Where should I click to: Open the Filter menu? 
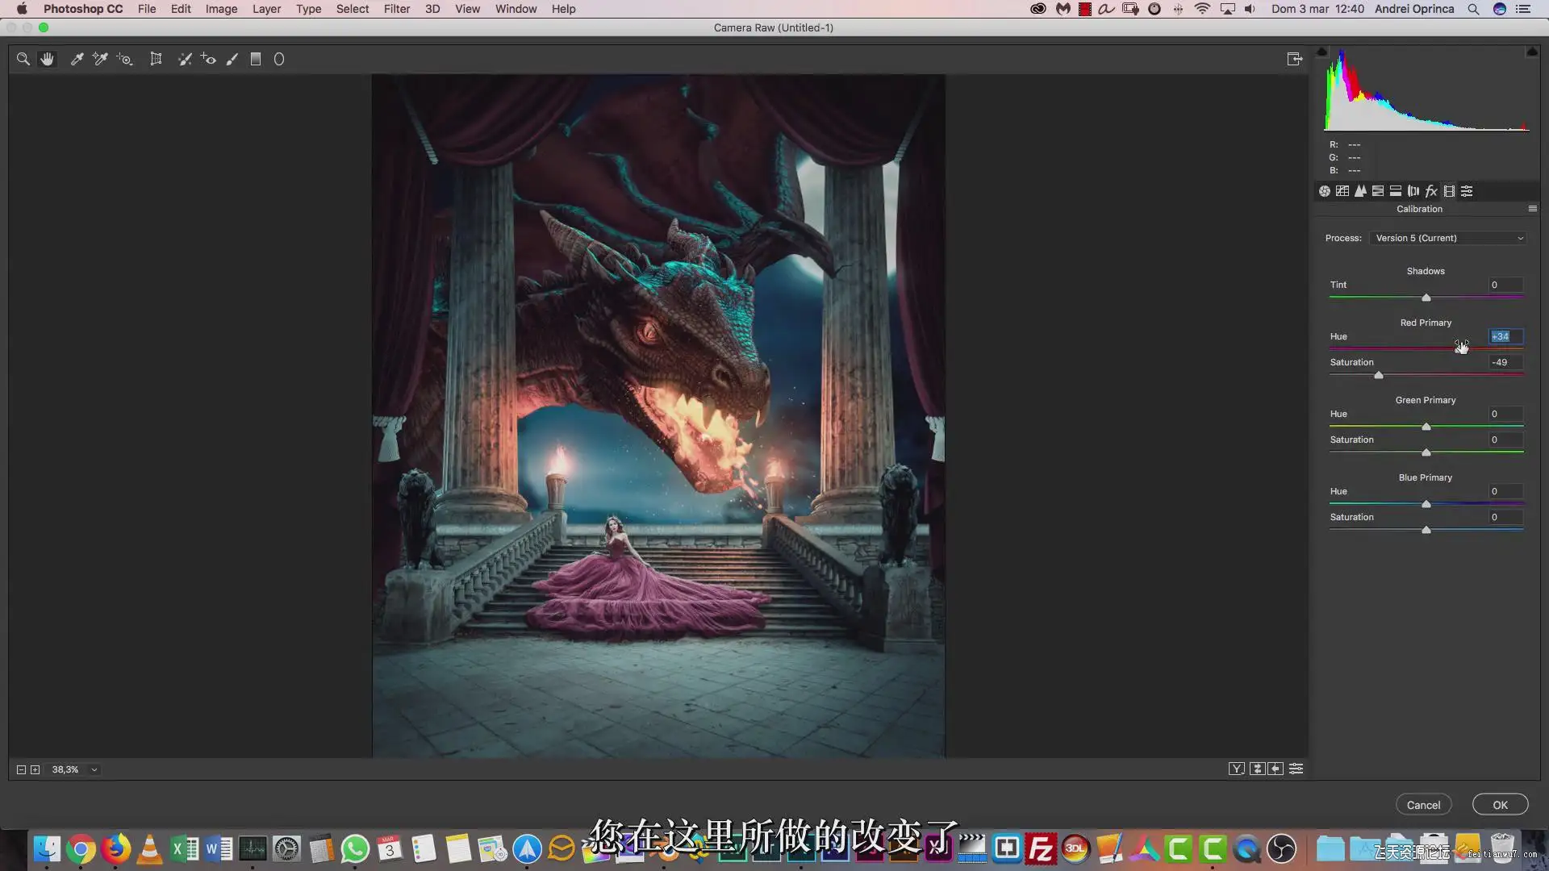(x=396, y=9)
